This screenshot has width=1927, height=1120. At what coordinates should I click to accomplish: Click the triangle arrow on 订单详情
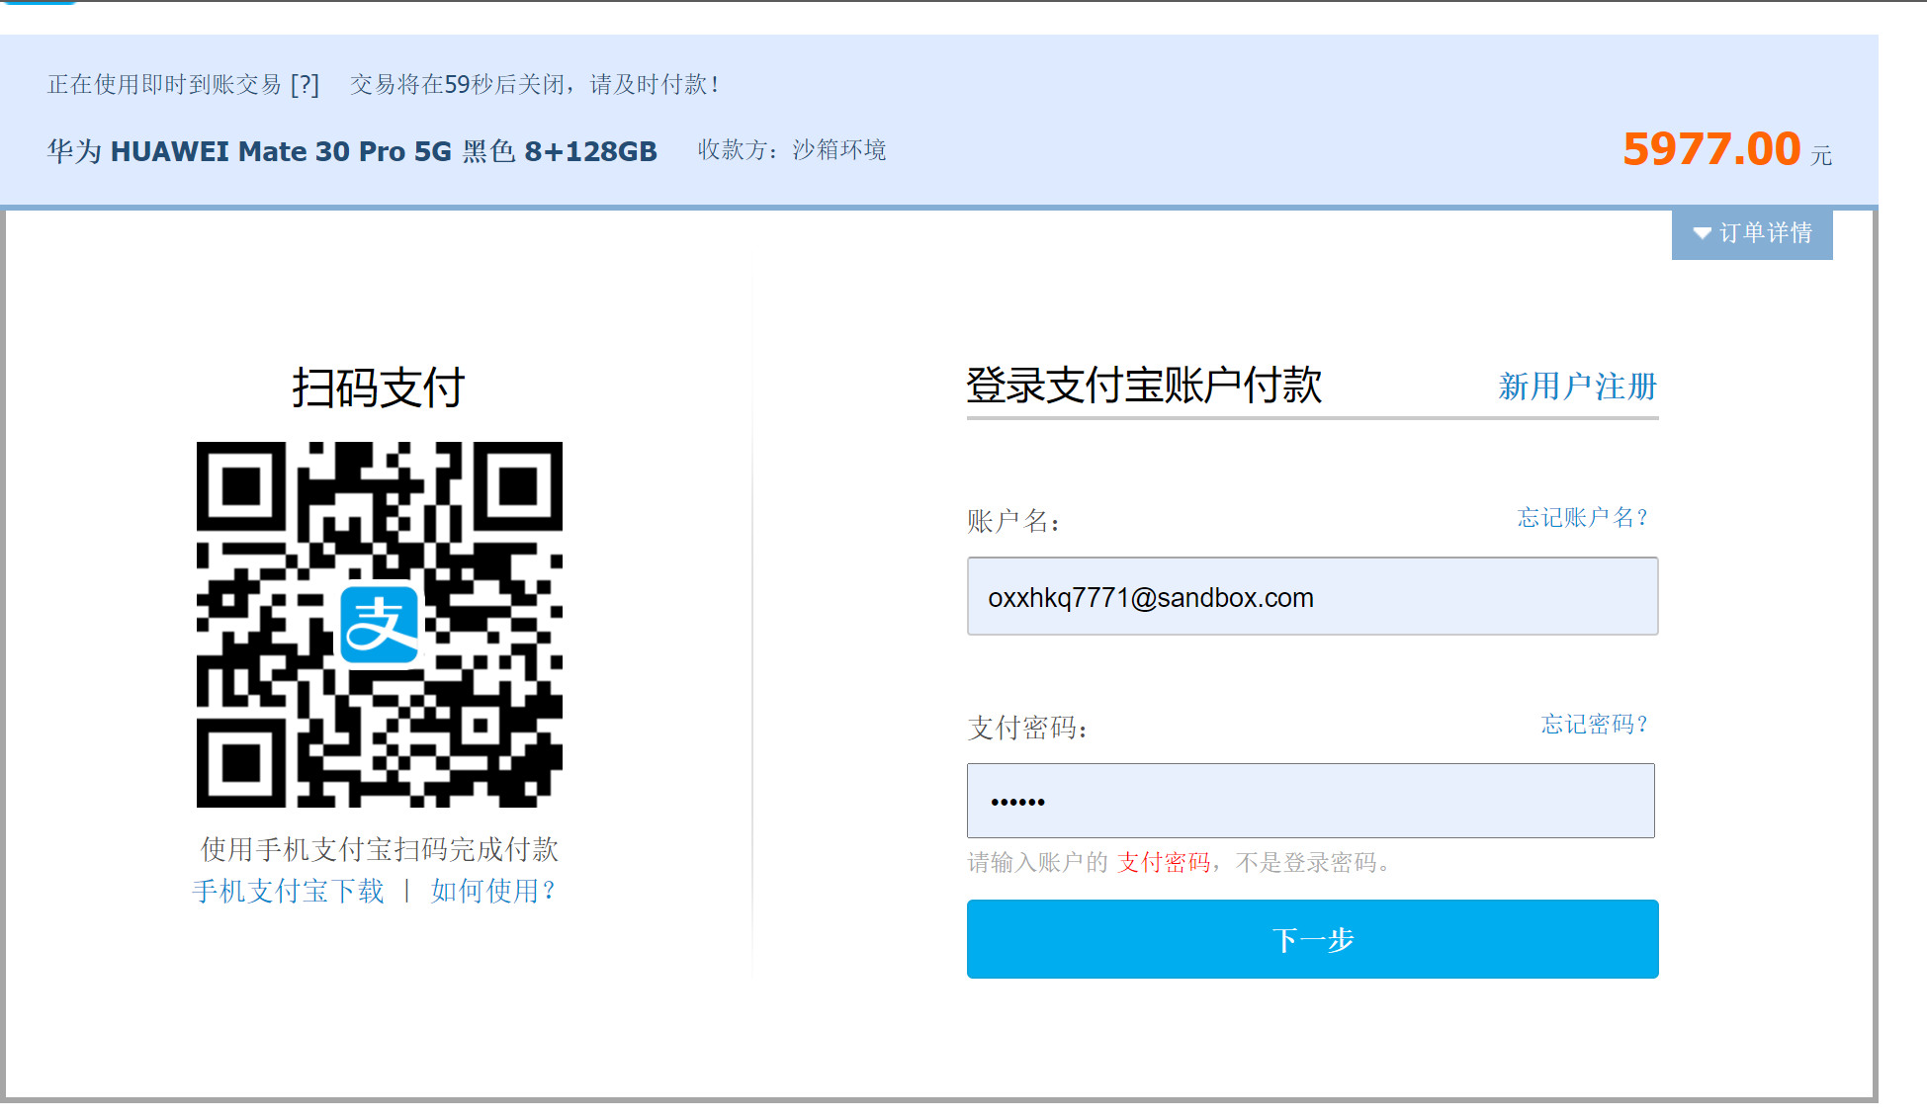[1702, 234]
